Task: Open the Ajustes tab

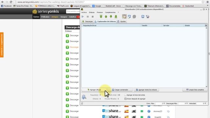Action: 122,21
